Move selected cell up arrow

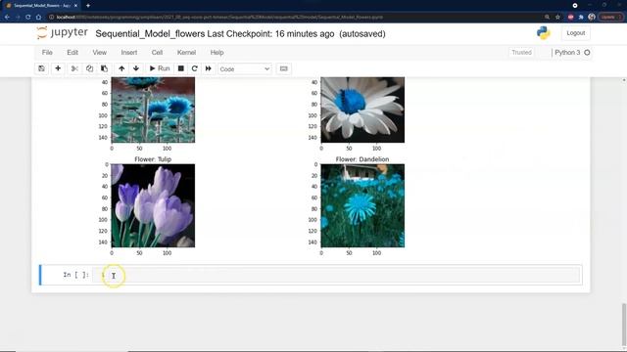click(121, 68)
